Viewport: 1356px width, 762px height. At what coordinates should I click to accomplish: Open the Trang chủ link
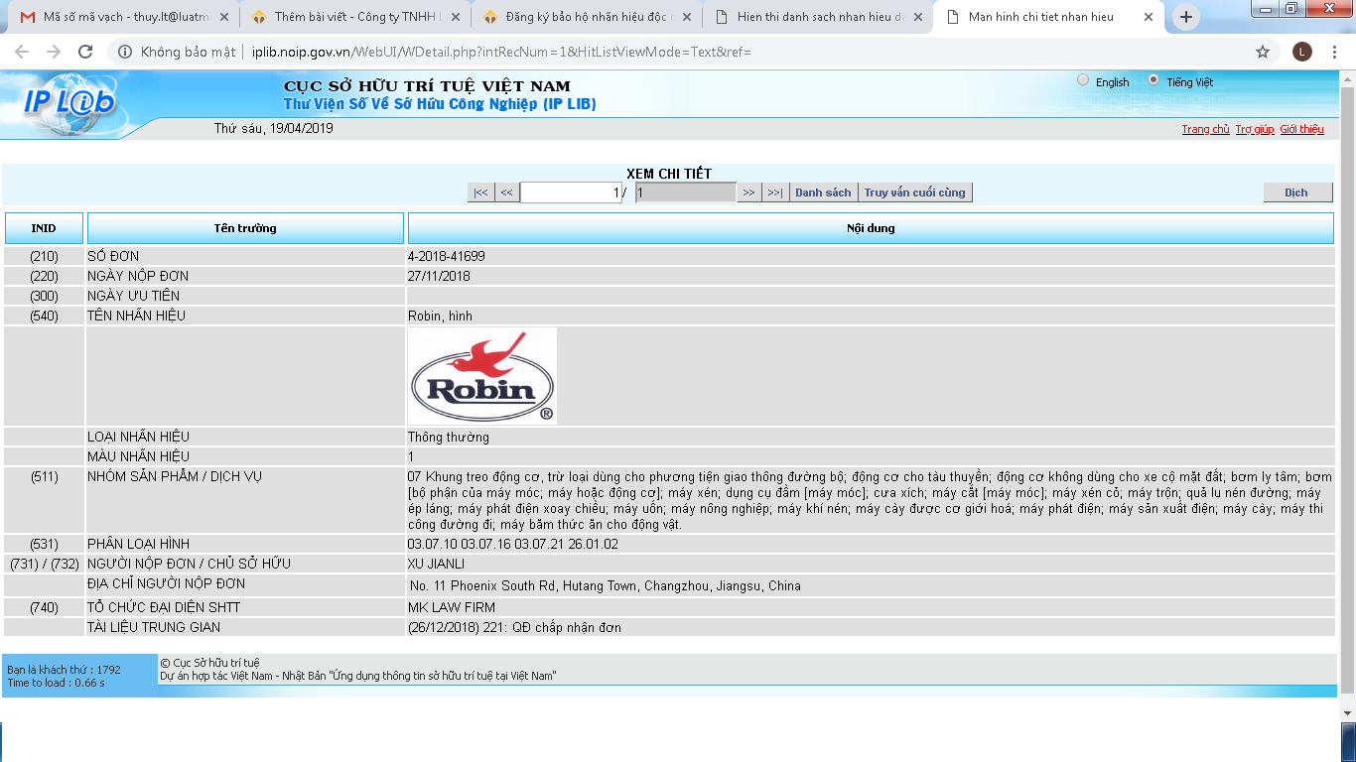[x=1205, y=129]
